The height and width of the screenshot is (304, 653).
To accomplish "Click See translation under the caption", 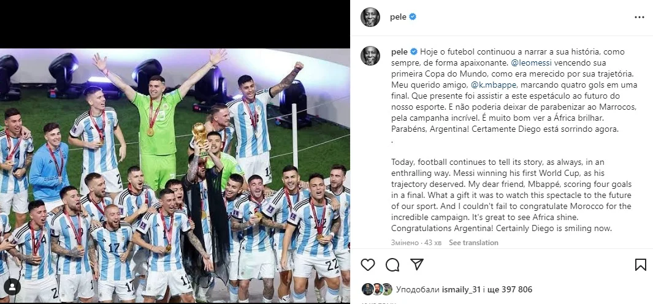I will tap(473, 242).
